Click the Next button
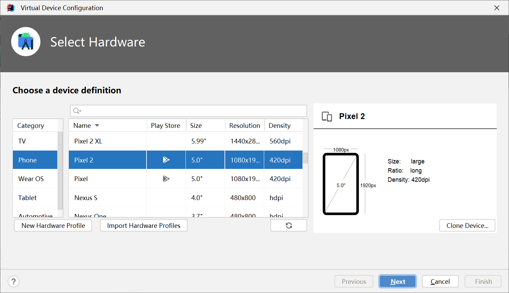The image size is (509, 293). [x=398, y=281]
